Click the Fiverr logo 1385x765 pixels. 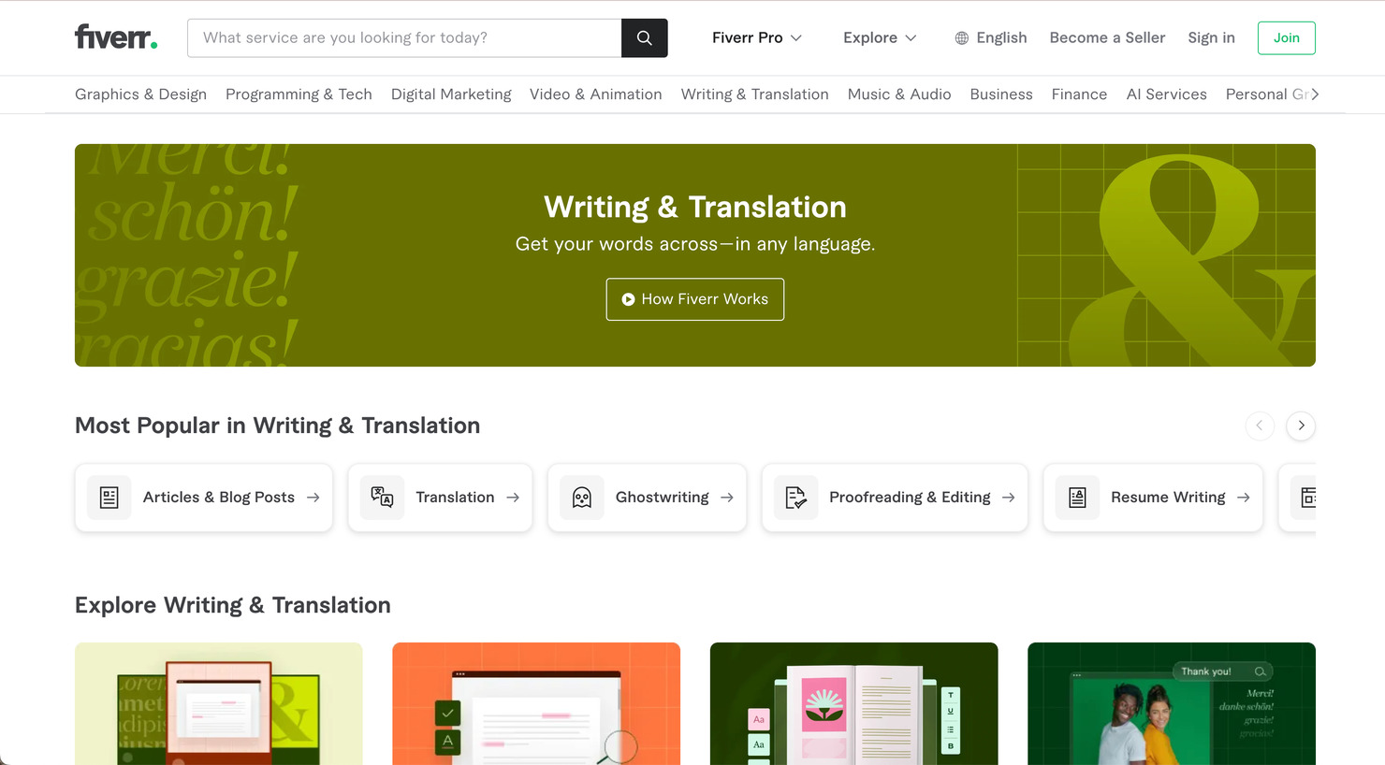pos(116,37)
